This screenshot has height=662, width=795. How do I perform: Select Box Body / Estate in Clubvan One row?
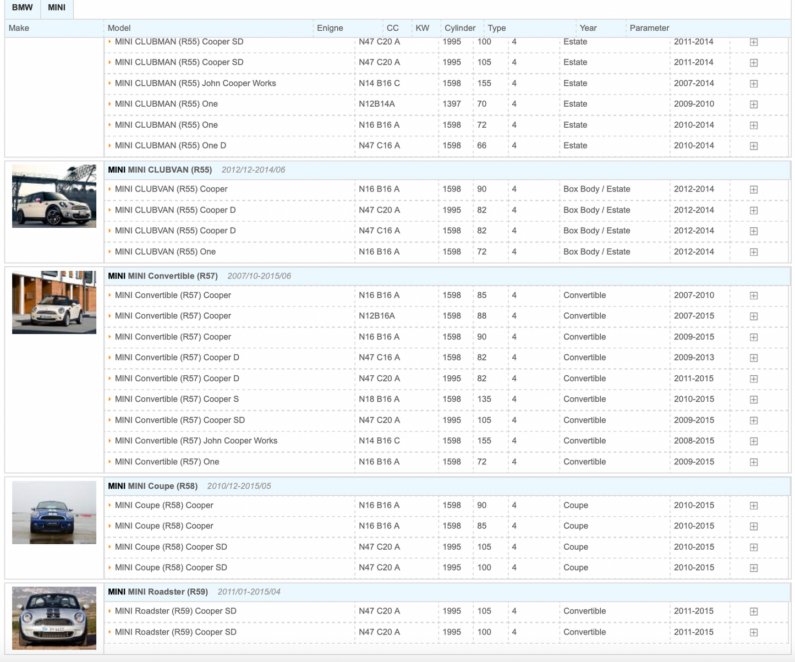point(597,251)
